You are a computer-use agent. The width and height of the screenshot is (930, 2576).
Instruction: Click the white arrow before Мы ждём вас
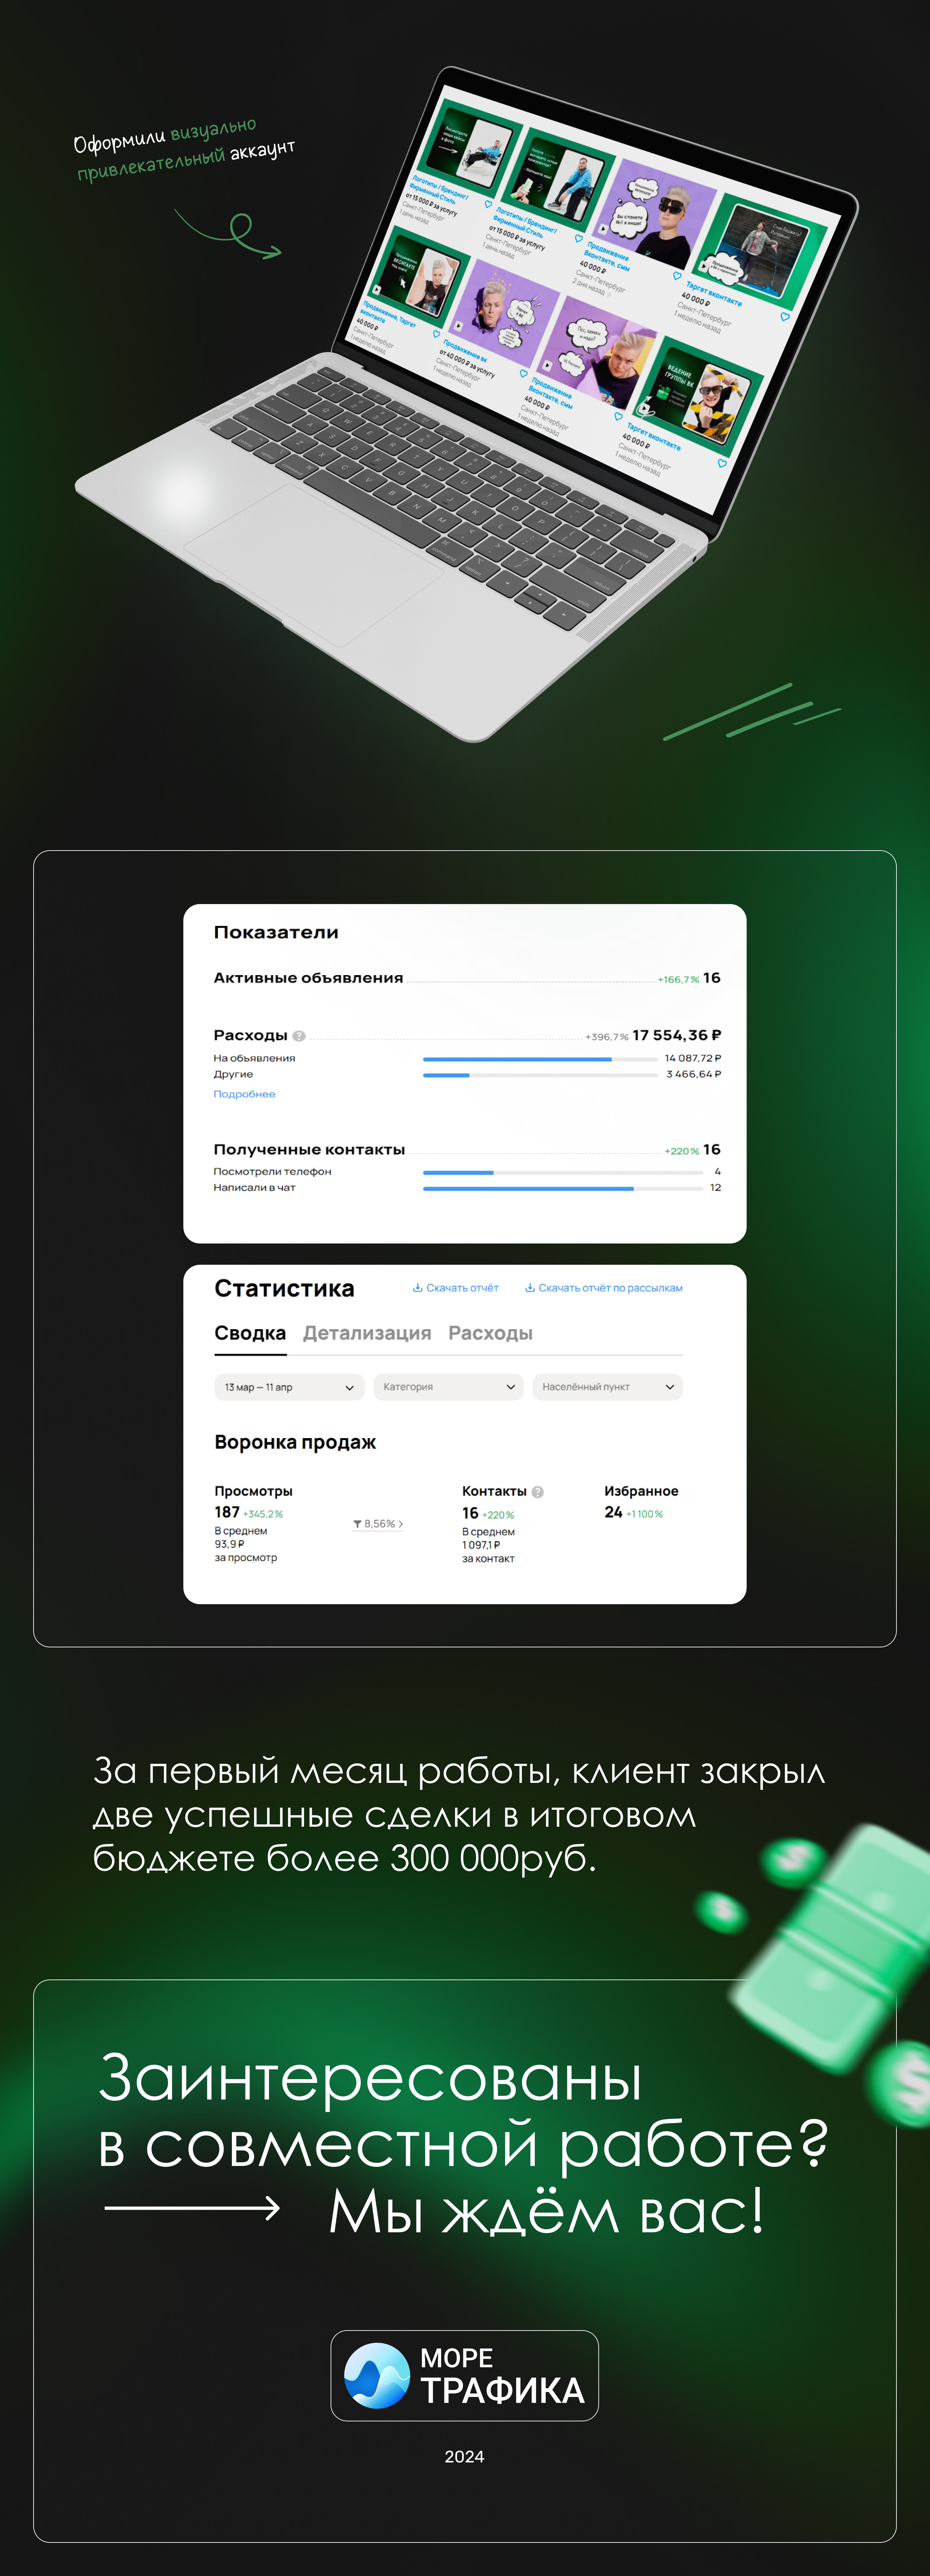tap(192, 2208)
